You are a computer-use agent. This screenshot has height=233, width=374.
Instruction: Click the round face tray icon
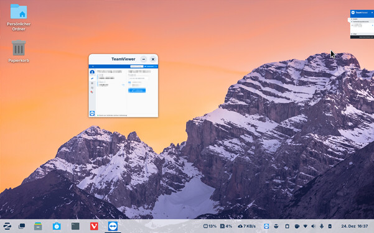pos(276,226)
